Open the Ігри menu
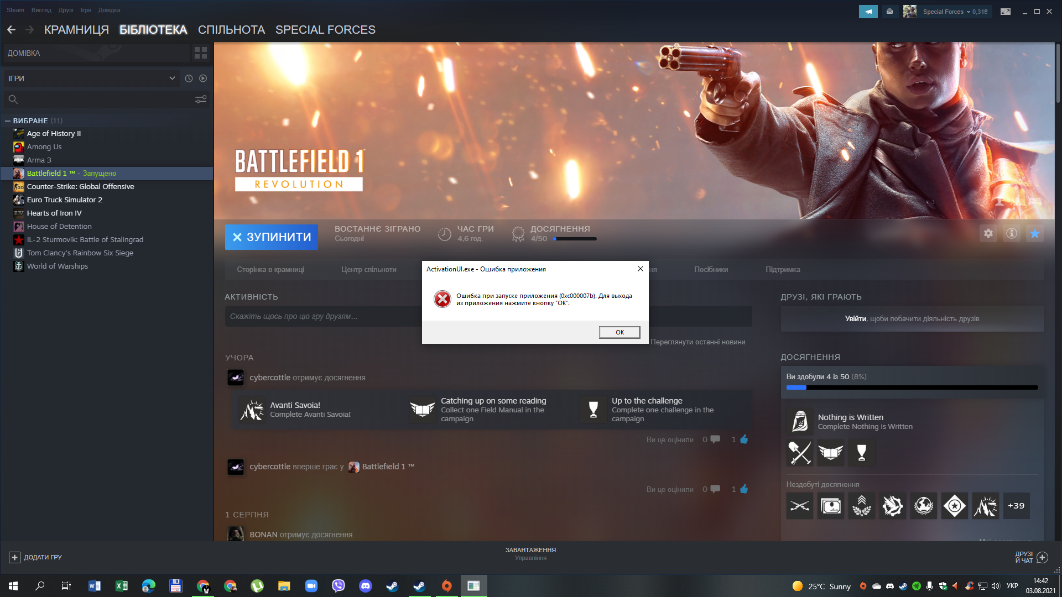This screenshot has width=1062, height=597. tap(86, 10)
